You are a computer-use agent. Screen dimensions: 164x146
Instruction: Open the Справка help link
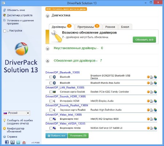[12, 137]
